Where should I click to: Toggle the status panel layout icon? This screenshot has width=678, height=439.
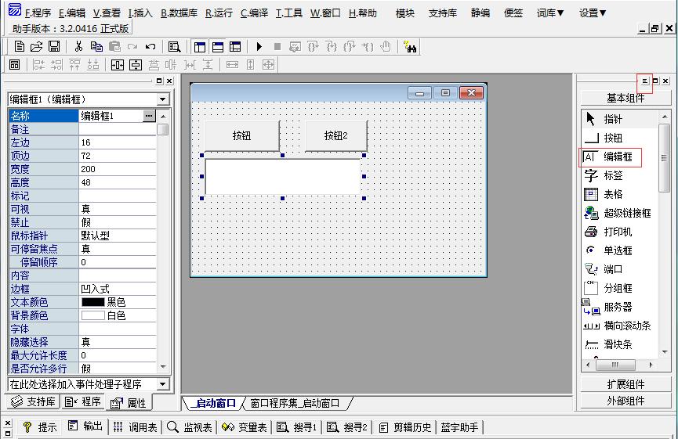(217, 47)
